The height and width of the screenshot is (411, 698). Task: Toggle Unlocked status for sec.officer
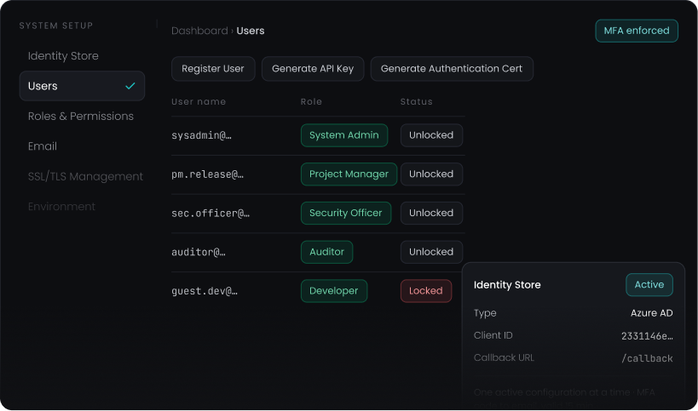coord(431,213)
